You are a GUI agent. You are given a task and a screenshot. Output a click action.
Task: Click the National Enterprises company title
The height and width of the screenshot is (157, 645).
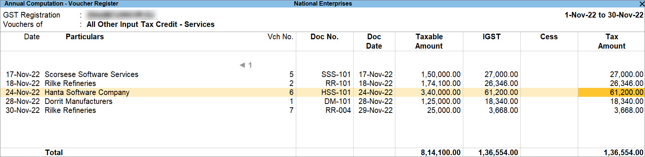coord(323,3)
